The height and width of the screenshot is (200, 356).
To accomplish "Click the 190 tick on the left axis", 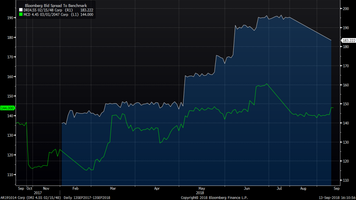I will click(x=10, y=17).
